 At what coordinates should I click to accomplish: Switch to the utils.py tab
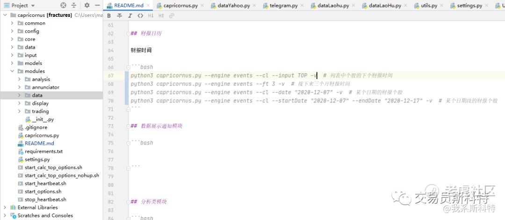(x=428, y=6)
